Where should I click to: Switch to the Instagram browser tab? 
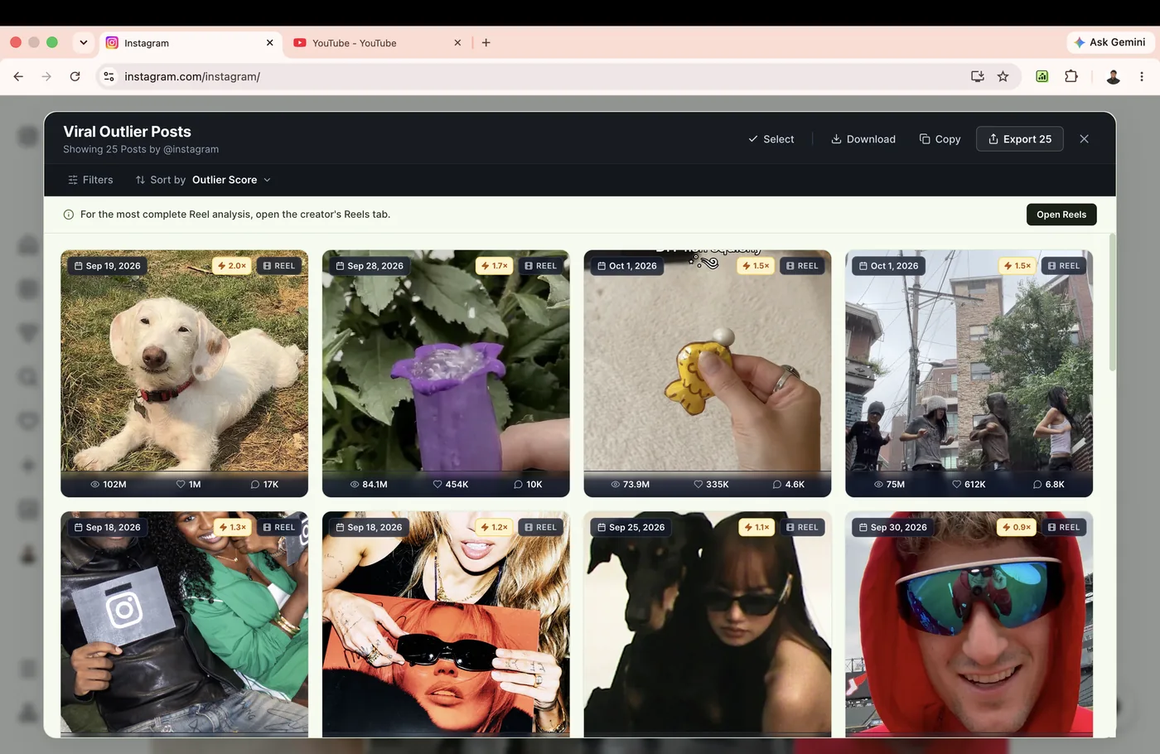tap(190, 43)
